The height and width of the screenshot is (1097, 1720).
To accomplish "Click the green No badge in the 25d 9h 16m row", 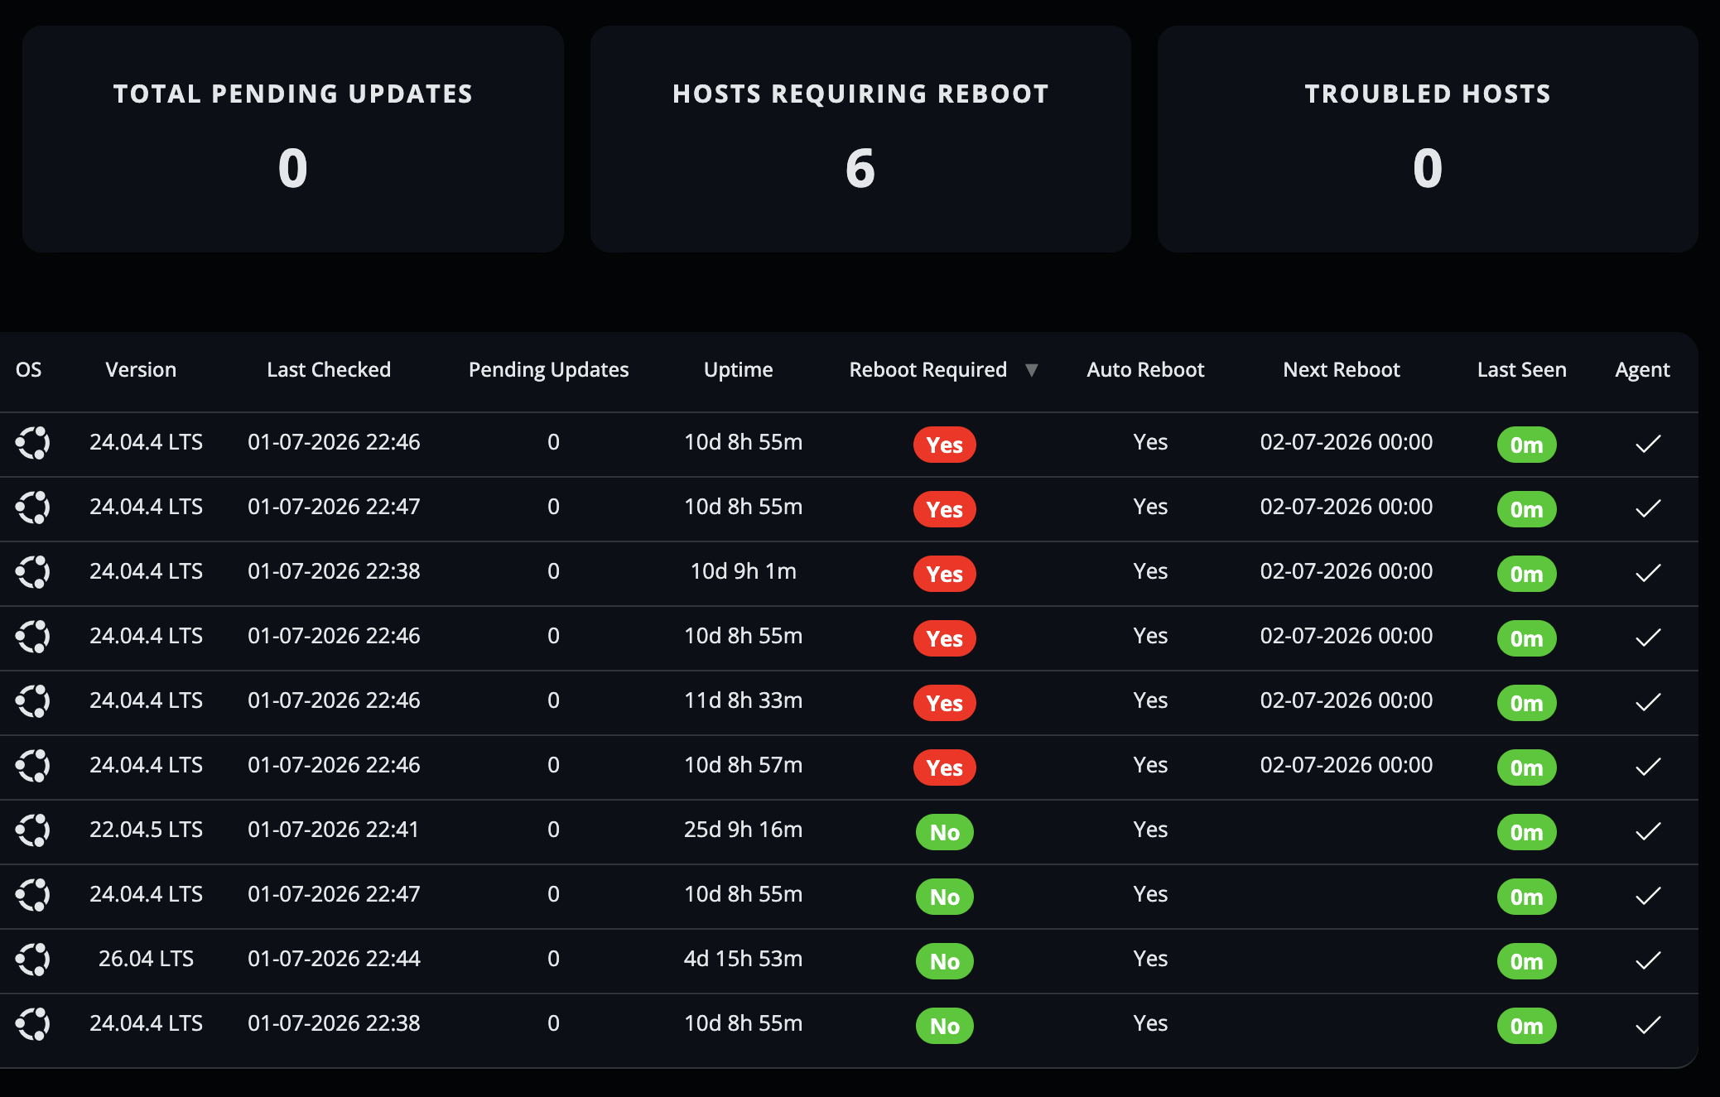I will point(945,832).
